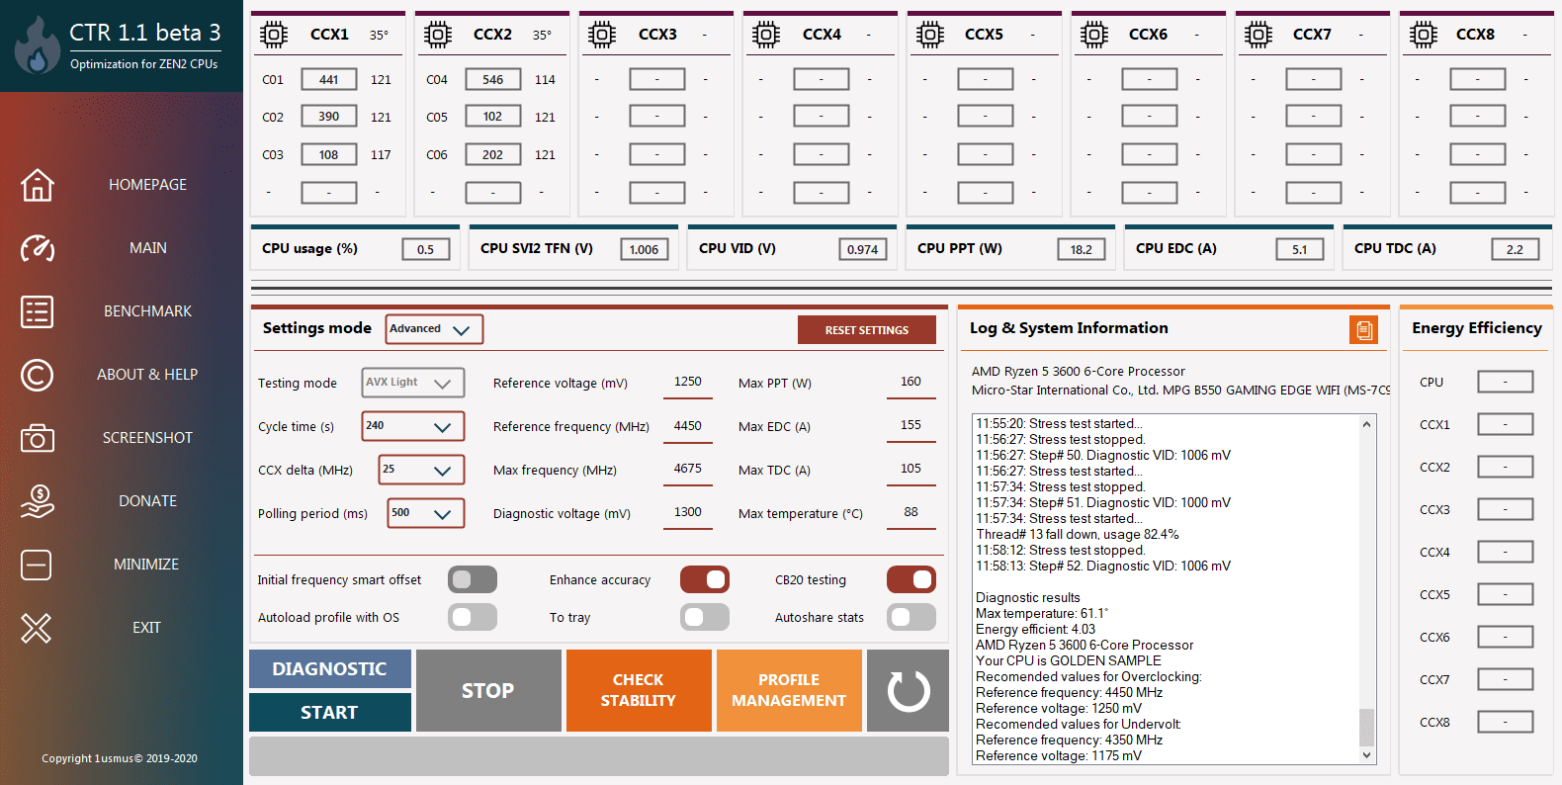This screenshot has height=785, width=1562.
Task: Click the C01 core value 441 box
Action: 329,79
